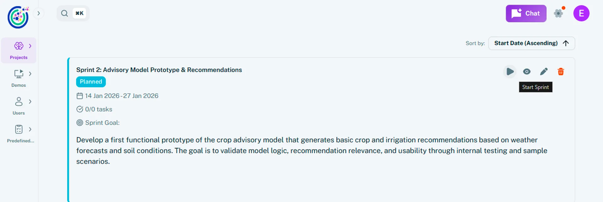This screenshot has width=603, height=202.
Task: Open the settings gear icon
Action: click(558, 13)
